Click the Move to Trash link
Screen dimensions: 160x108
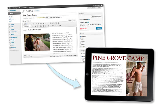tap(83, 28)
